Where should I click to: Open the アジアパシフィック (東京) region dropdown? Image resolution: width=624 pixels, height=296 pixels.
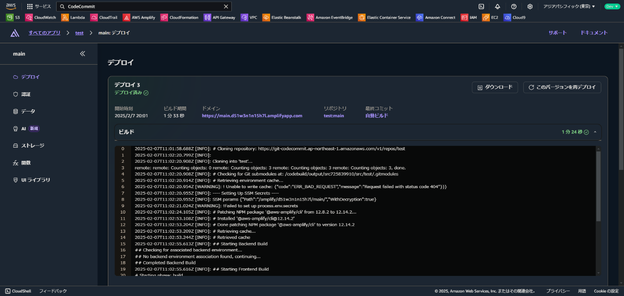click(569, 7)
